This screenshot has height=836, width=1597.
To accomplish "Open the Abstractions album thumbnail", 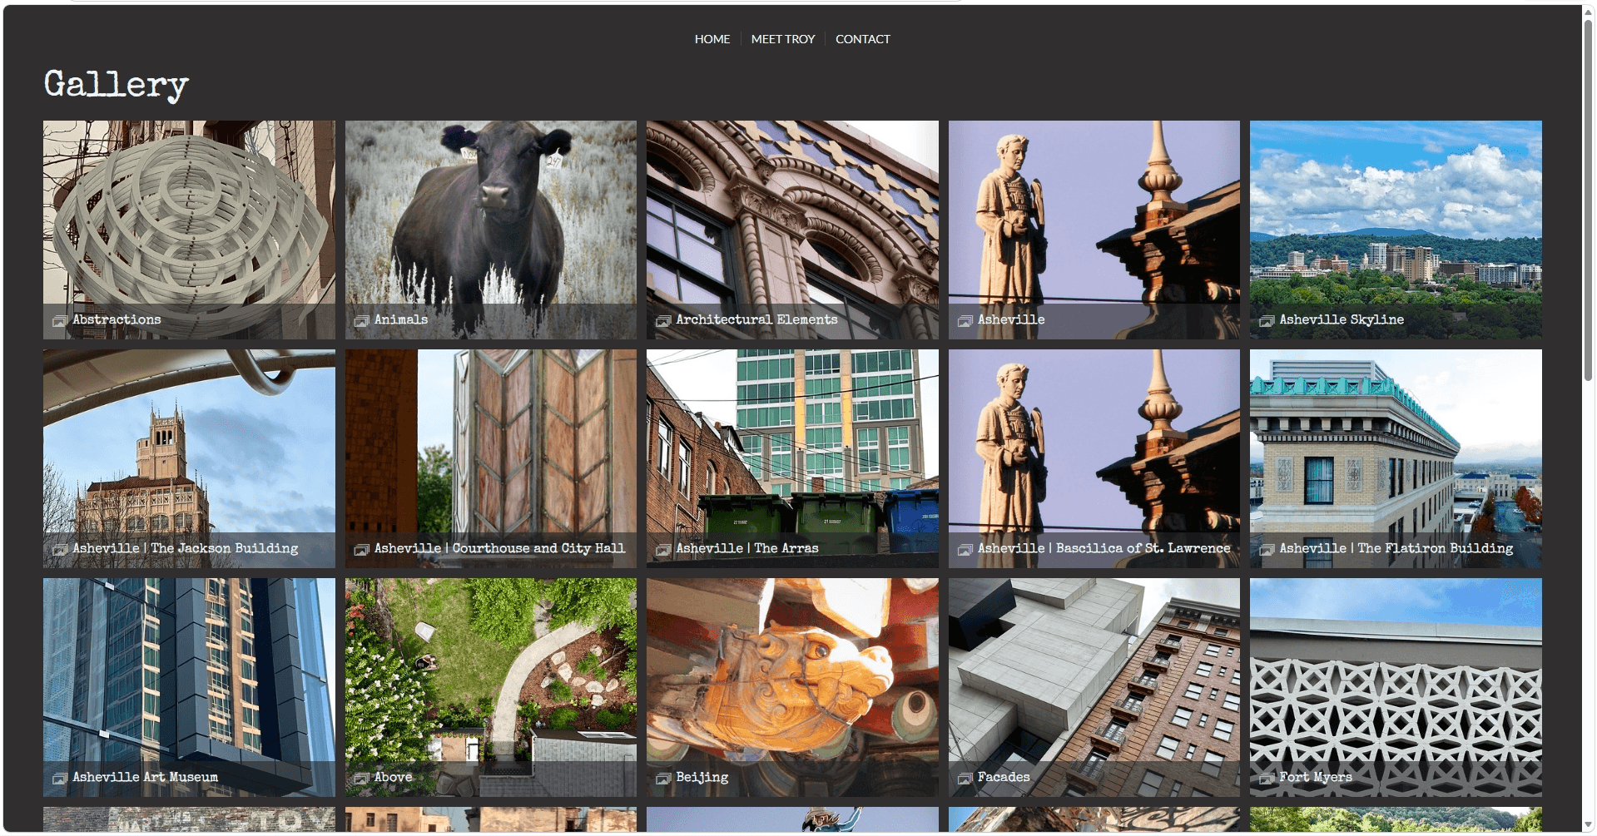I will point(189,230).
